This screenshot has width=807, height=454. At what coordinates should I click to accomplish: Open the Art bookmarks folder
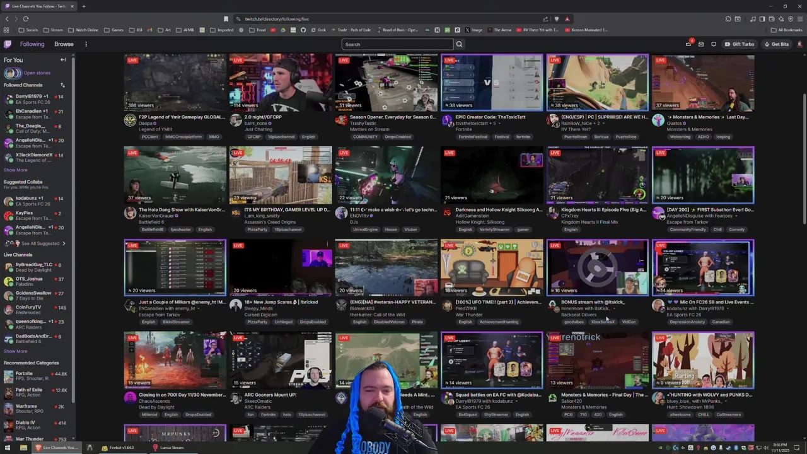click(165, 30)
